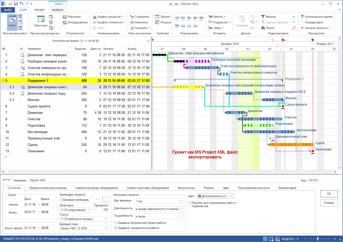The image size is (343, 242).
Task: Click the pink eraser icon
Action: click(294, 28)
